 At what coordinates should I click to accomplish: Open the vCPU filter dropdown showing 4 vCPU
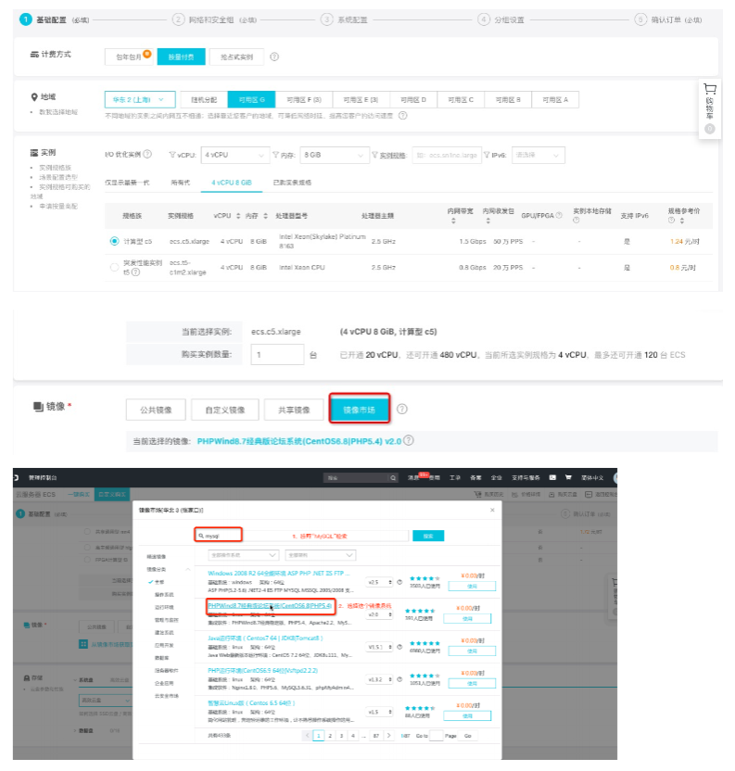(x=235, y=155)
